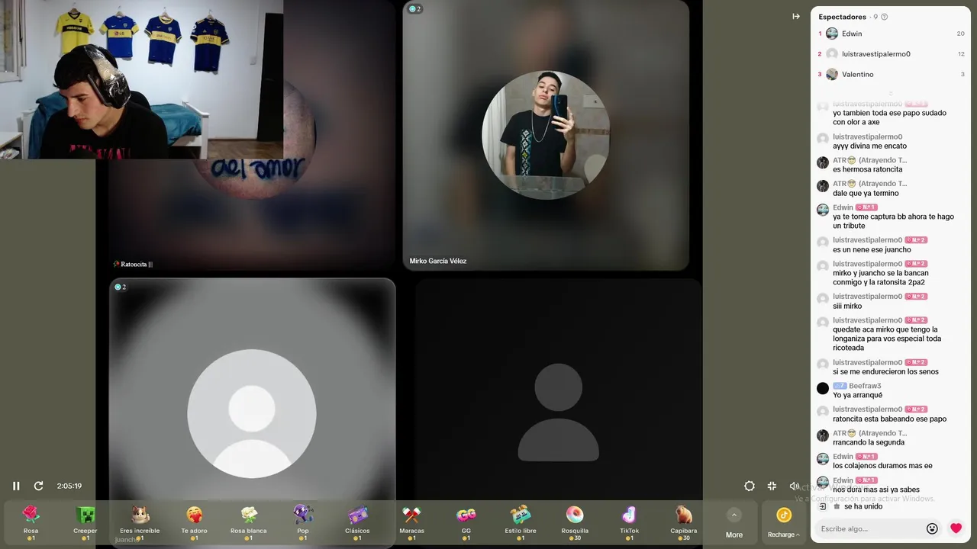Open the blank-avatar guest profile circle
Screen dimensions: 977x549
(x=252, y=414)
